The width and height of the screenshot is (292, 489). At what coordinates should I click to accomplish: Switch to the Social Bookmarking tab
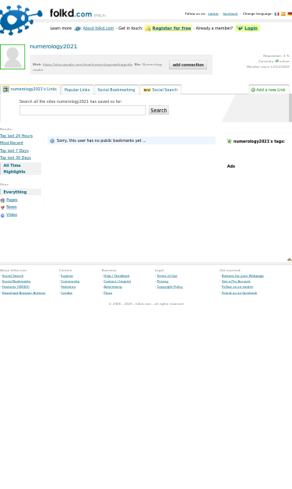pyautogui.click(x=116, y=90)
